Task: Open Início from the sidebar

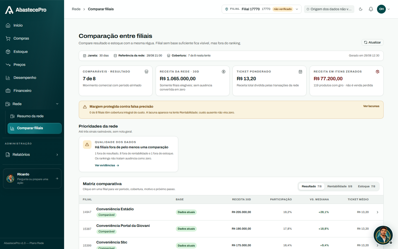Action: (x=32, y=25)
